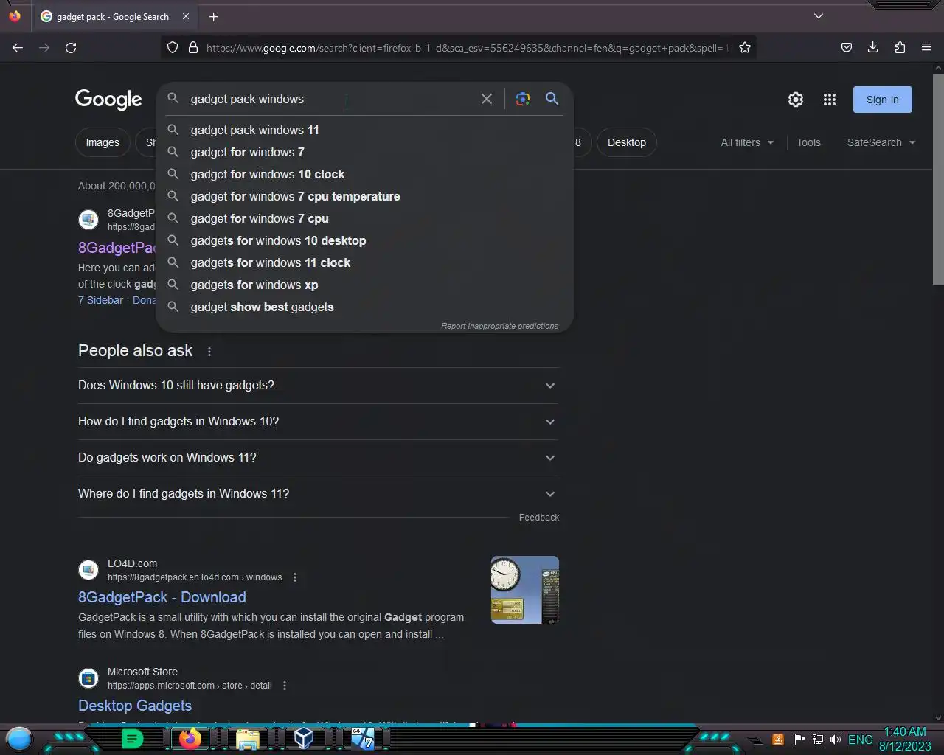
Task: Go back to previous page
Action: (x=18, y=47)
